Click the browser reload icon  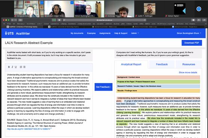pos(145,20)
